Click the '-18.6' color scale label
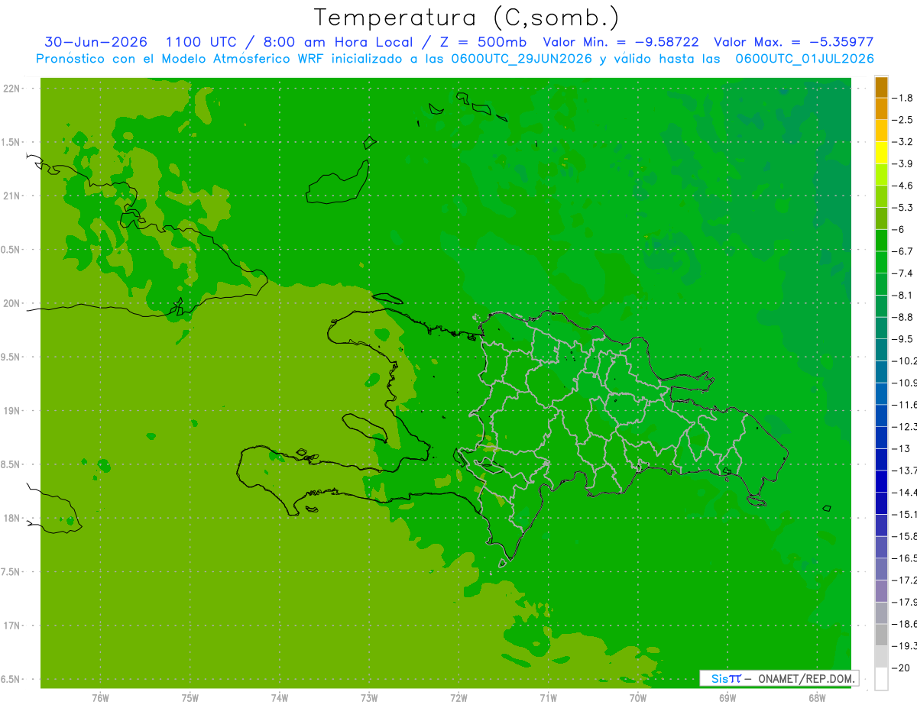The height and width of the screenshot is (708, 917). pyautogui.click(x=904, y=624)
